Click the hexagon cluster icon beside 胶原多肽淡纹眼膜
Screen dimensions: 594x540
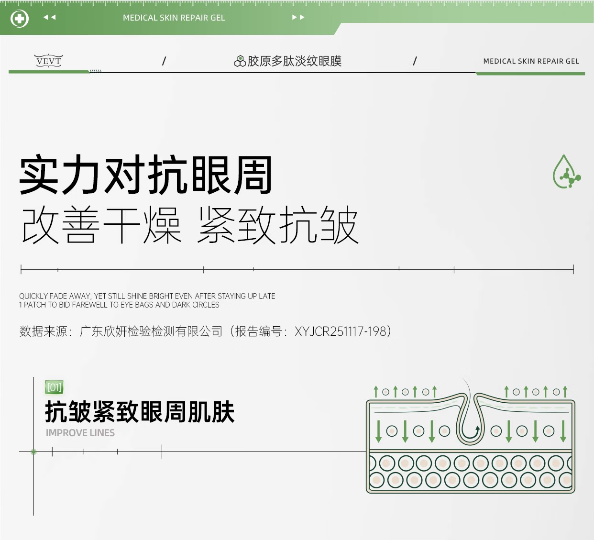pos(240,61)
